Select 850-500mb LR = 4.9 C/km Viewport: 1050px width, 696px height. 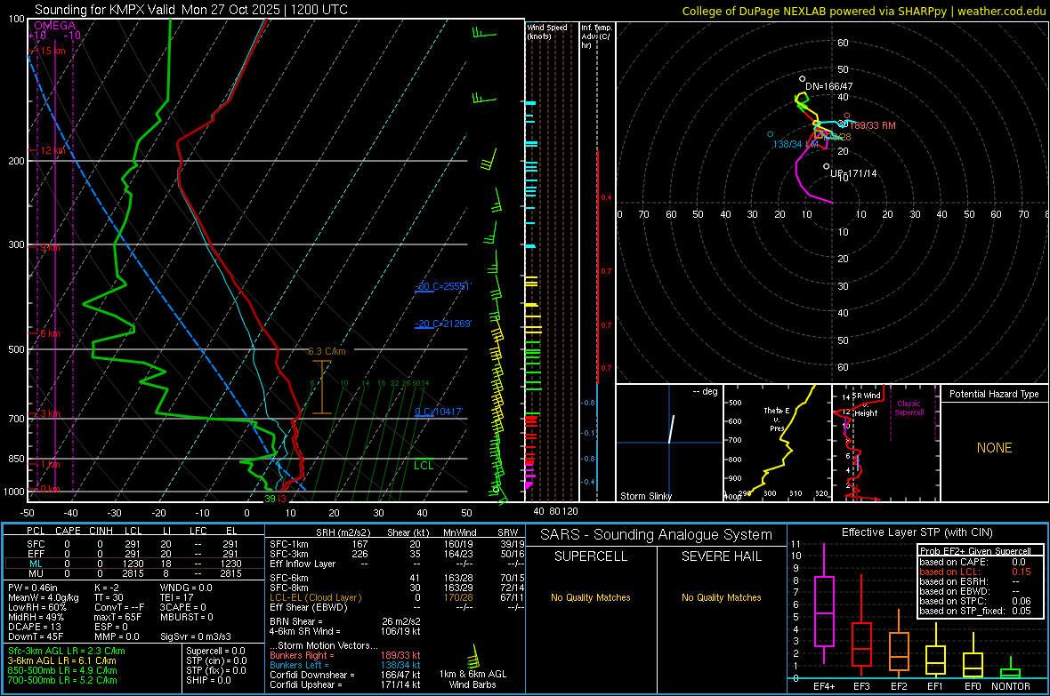pyautogui.click(x=62, y=670)
